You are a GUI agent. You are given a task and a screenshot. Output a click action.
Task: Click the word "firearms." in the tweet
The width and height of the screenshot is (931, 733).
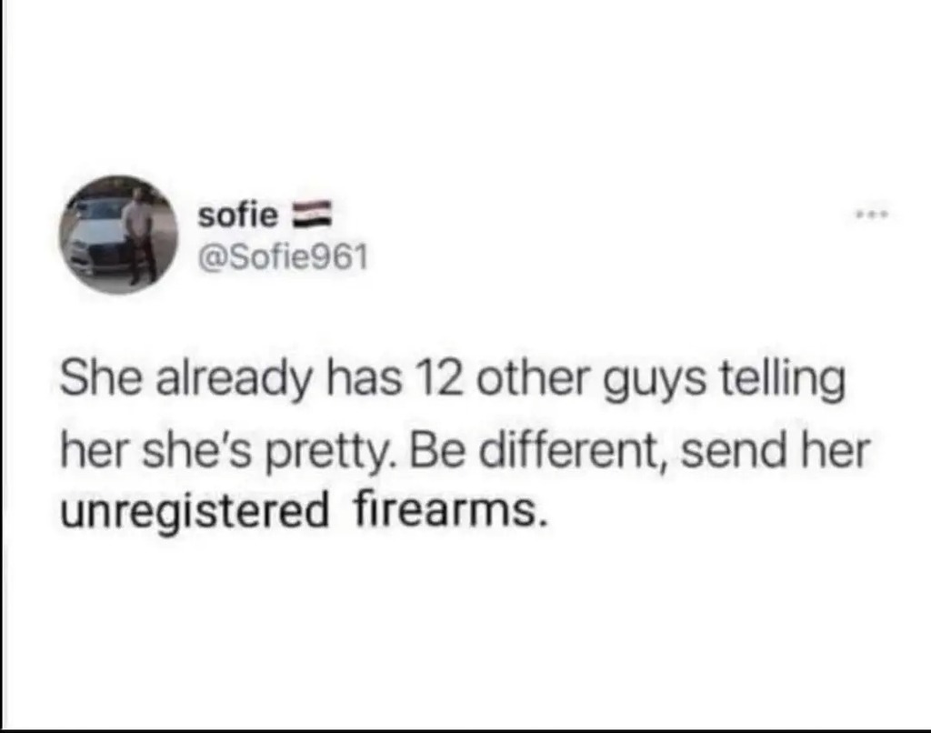[448, 509]
